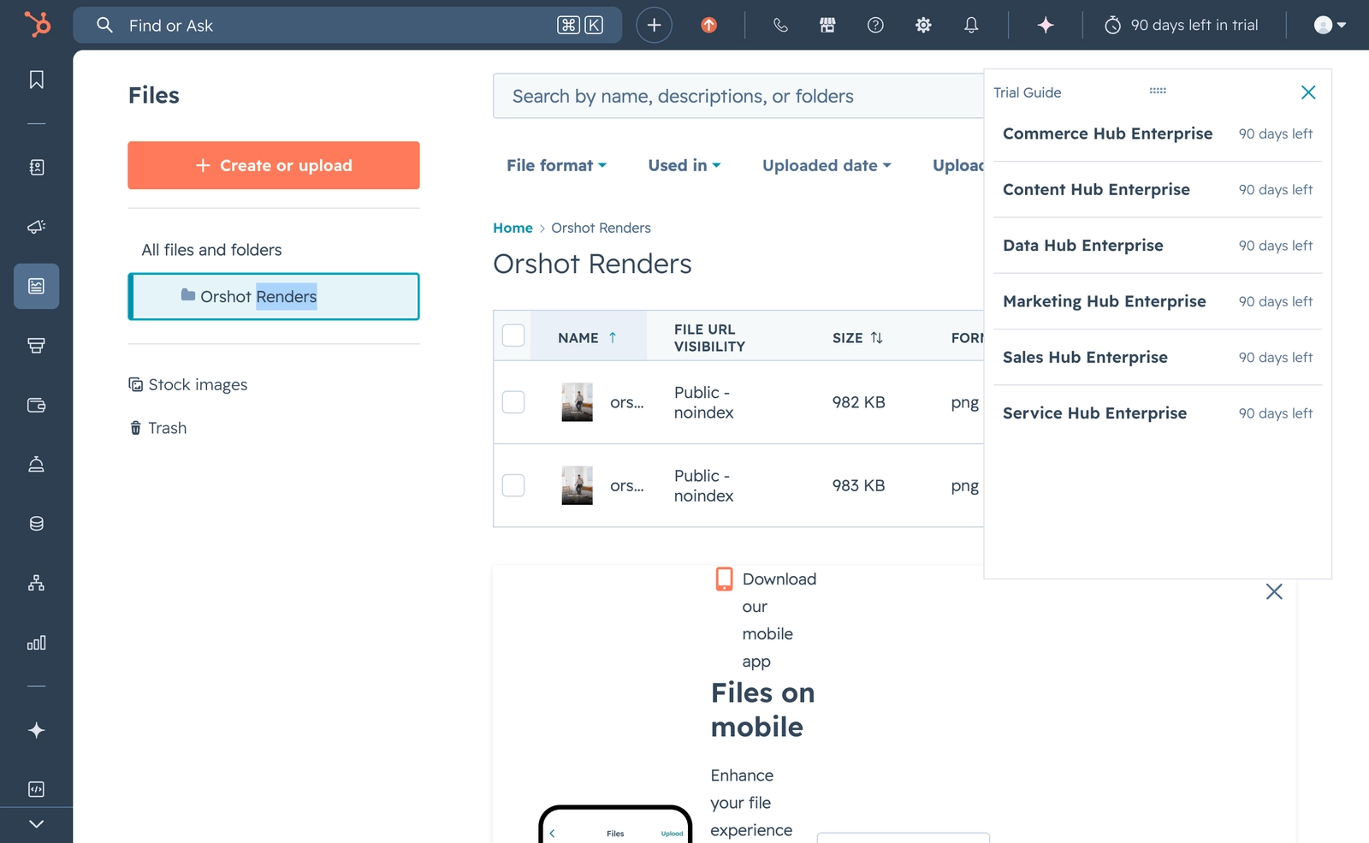The height and width of the screenshot is (843, 1369).
Task: Open the account avatar dropdown menu
Action: tap(1330, 25)
